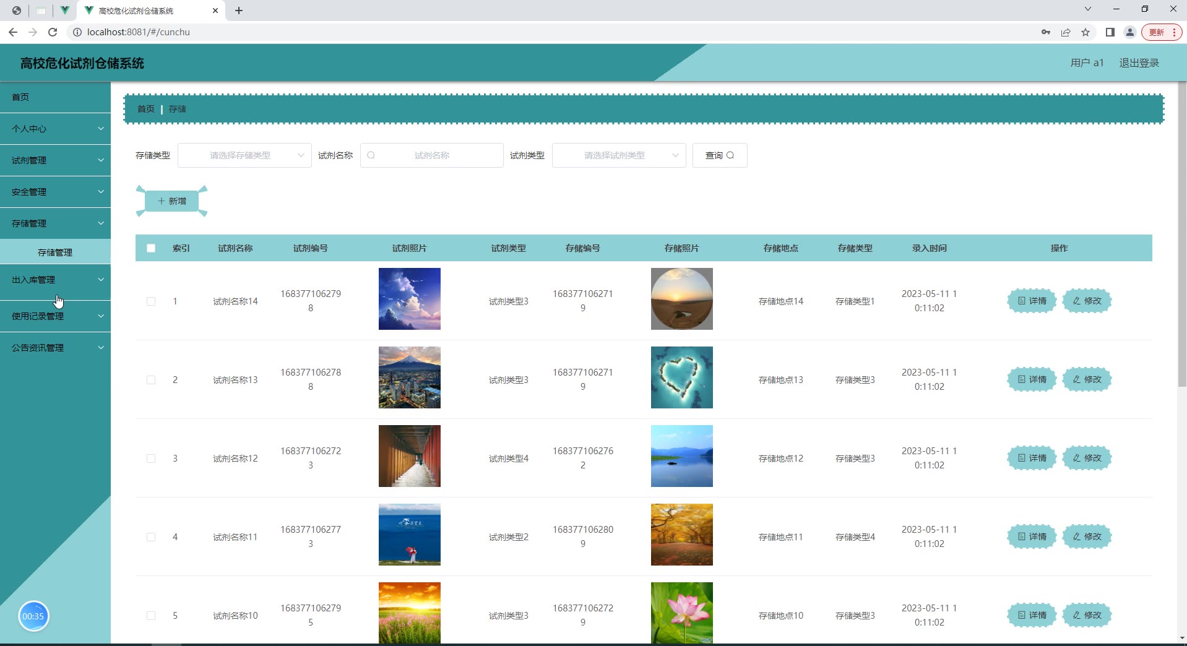Screen dimensions: 1187x646
Task: Open the saved passwords key icon
Action: [x=1046, y=32]
